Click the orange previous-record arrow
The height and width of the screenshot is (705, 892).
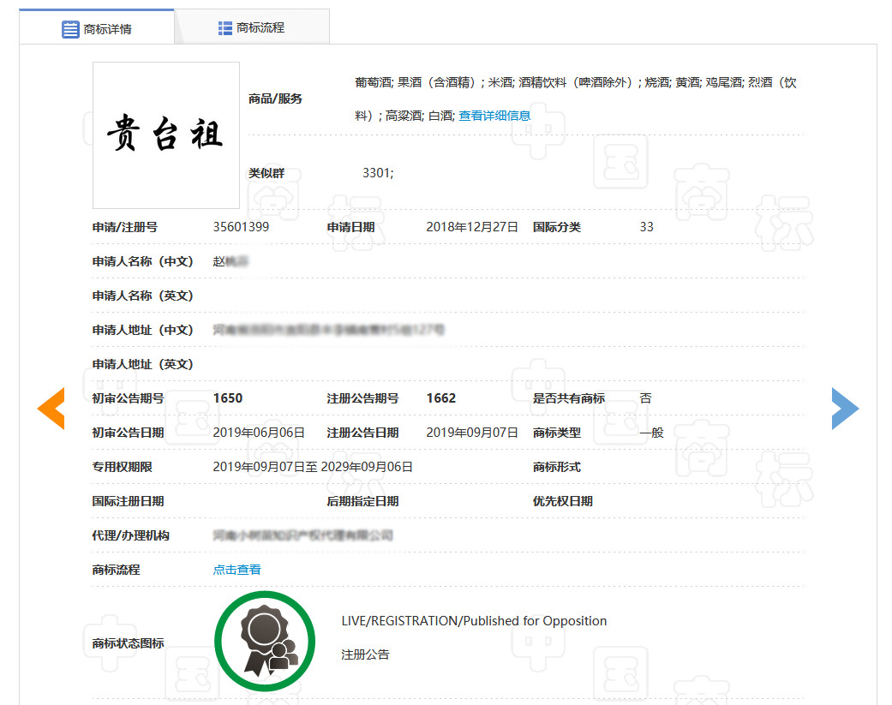[x=51, y=409]
